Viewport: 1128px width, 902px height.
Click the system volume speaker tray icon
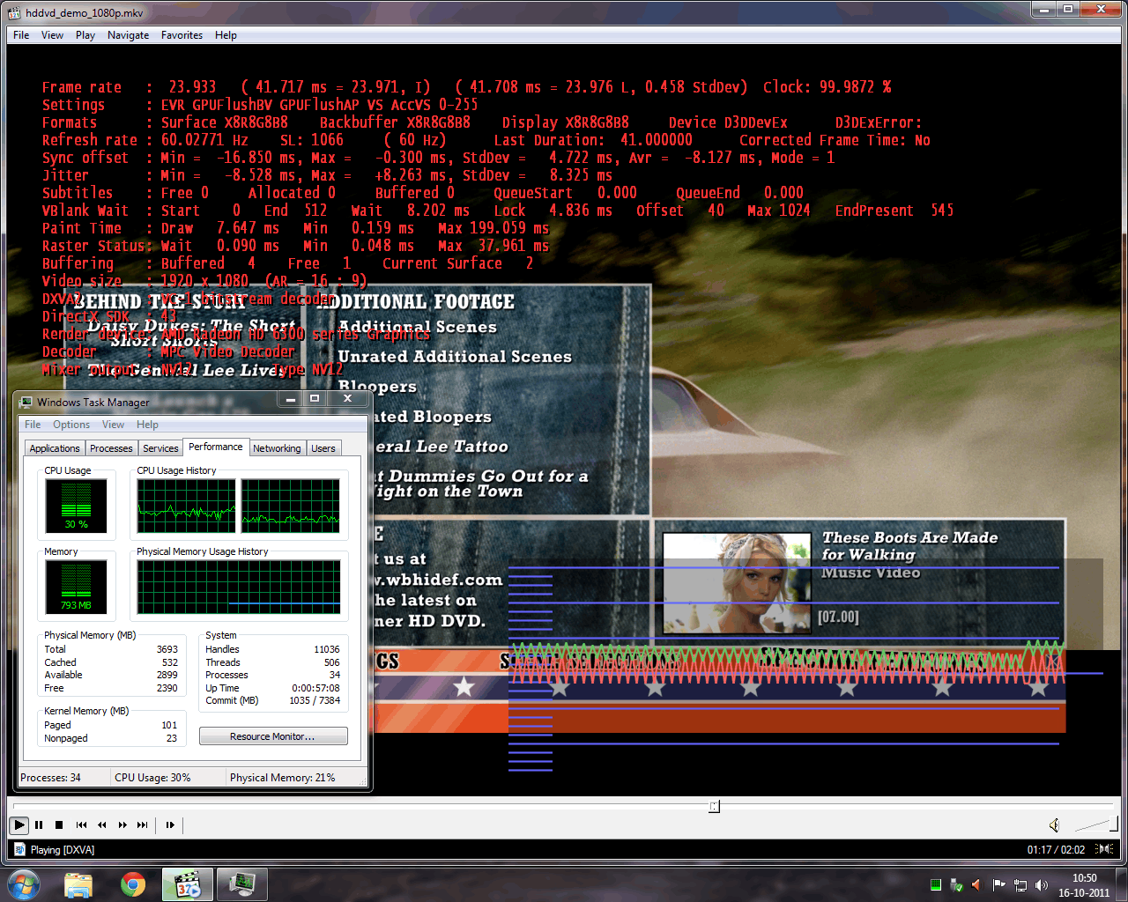tap(1042, 884)
